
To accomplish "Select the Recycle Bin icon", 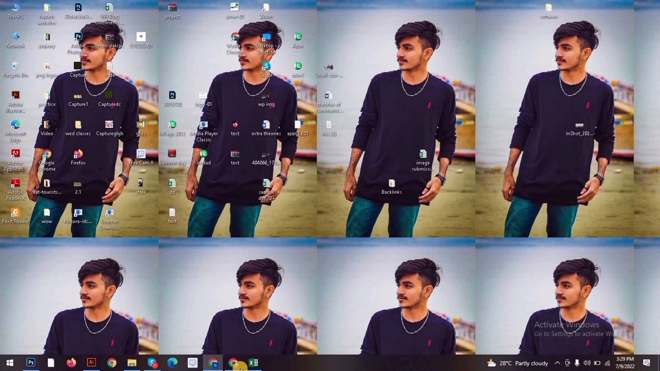I will tap(15, 70).
